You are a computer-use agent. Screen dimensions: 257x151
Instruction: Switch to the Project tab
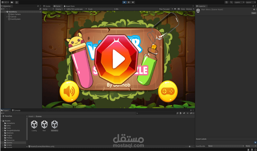(x=5, y=110)
